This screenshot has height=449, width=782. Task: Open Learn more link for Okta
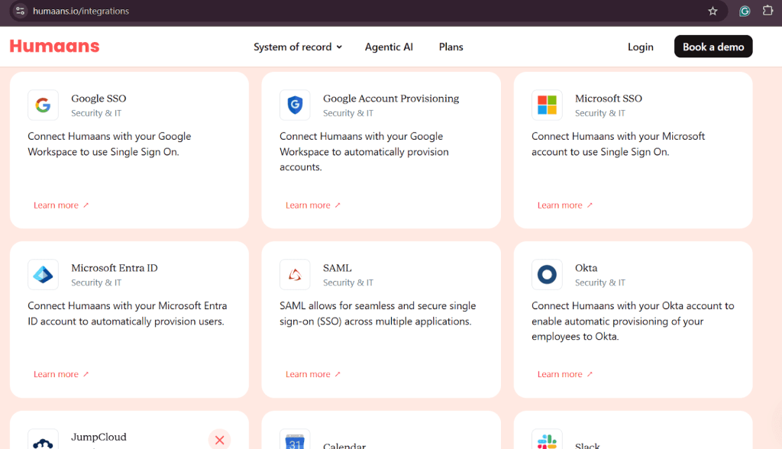pos(564,374)
